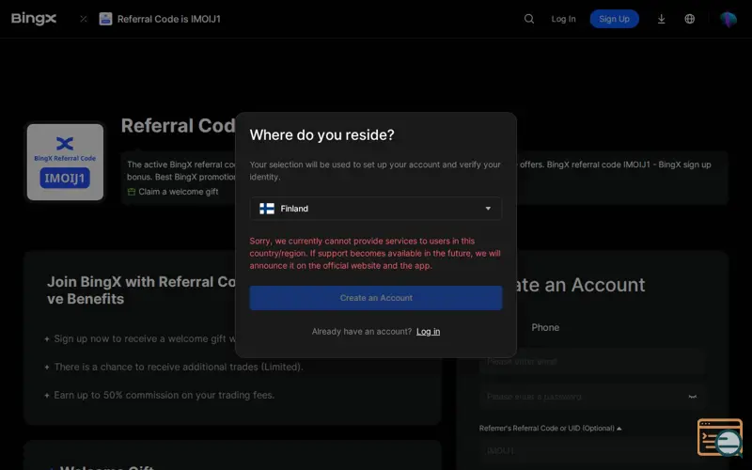Click the referral code badge icon in header
752x470 pixels.
tap(105, 19)
